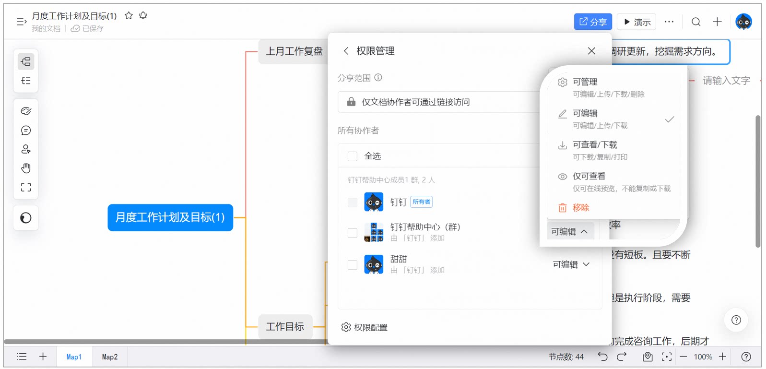Select the hand pan tool
Viewport: 766px width, 369px height.
[x=26, y=168]
